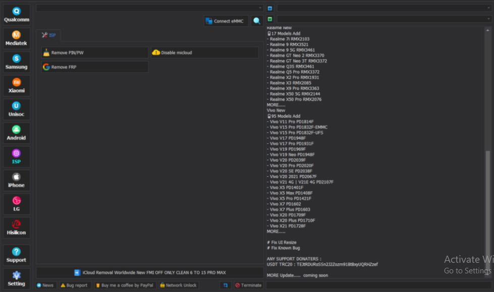Select the ISP sidebar section
This screenshot has height=292, width=494.
click(x=16, y=156)
